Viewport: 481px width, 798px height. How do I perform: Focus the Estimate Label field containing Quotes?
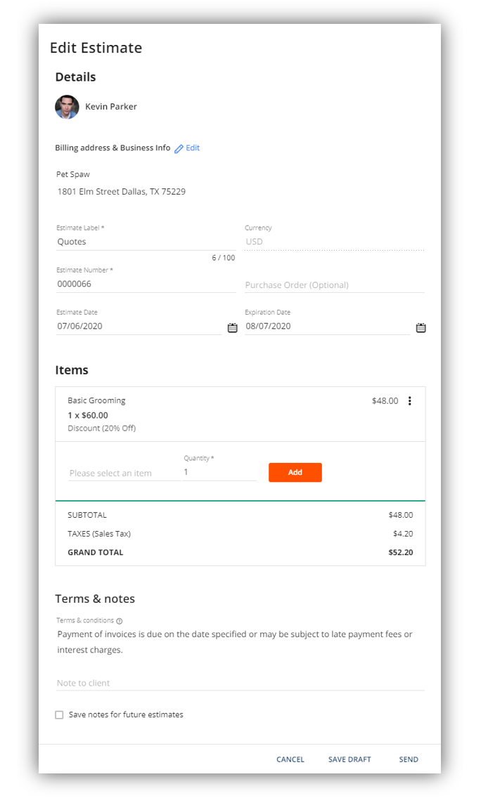146,242
